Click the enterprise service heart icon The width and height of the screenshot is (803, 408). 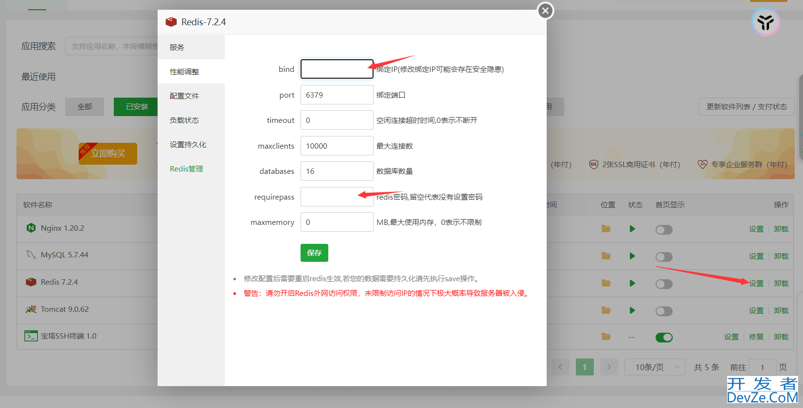click(x=702, y=164)
